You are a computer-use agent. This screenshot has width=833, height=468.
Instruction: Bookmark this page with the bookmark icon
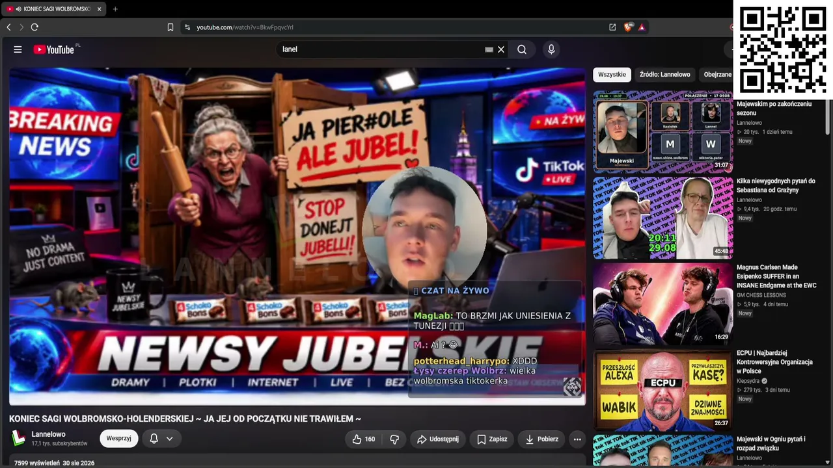tap(171, 27)
